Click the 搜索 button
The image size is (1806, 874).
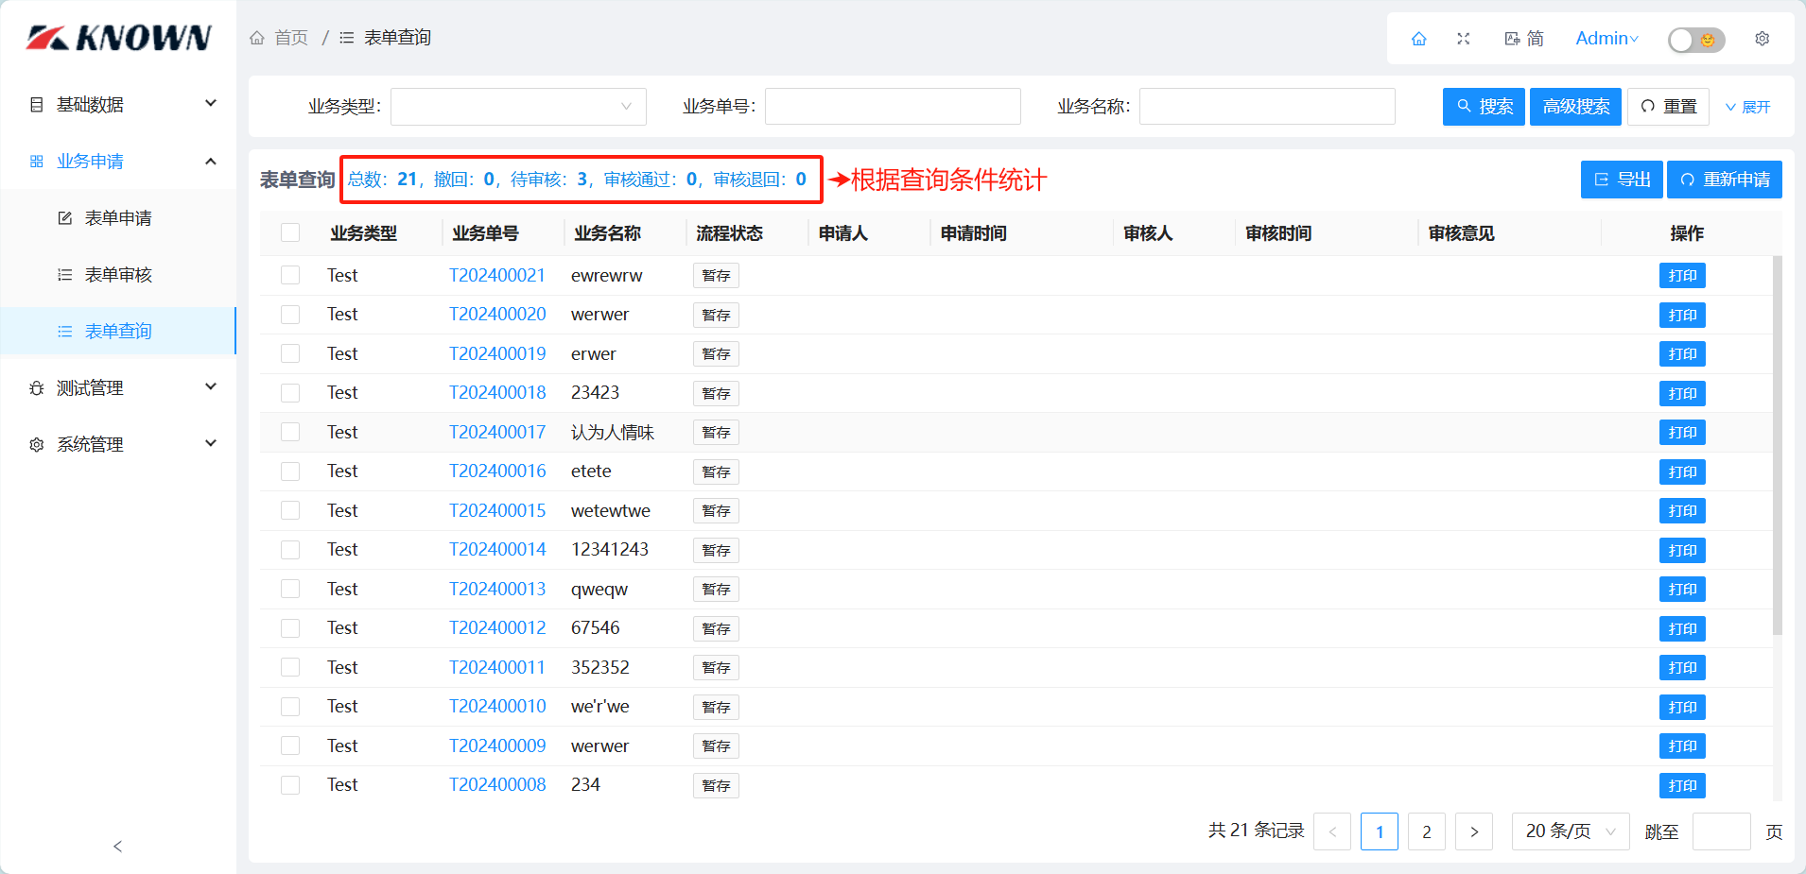(x=1484, y=107)
